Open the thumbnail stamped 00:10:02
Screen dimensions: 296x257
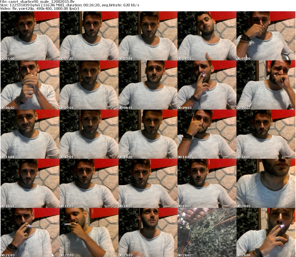coord(266,85)
